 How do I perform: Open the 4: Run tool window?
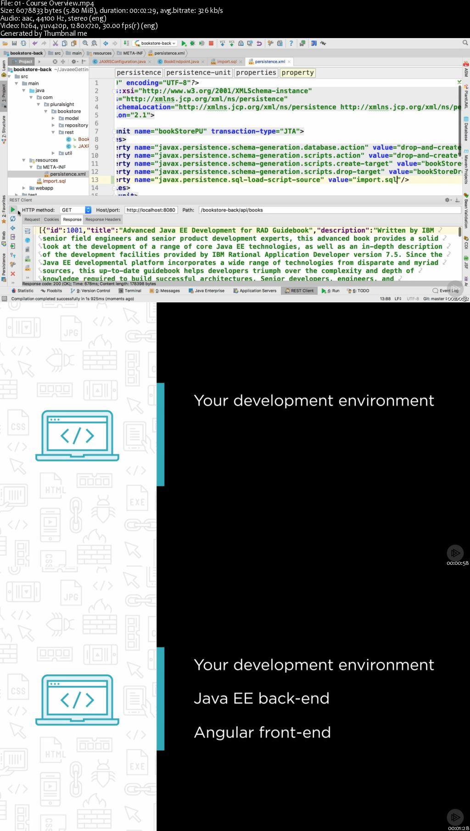click(330, 290)
